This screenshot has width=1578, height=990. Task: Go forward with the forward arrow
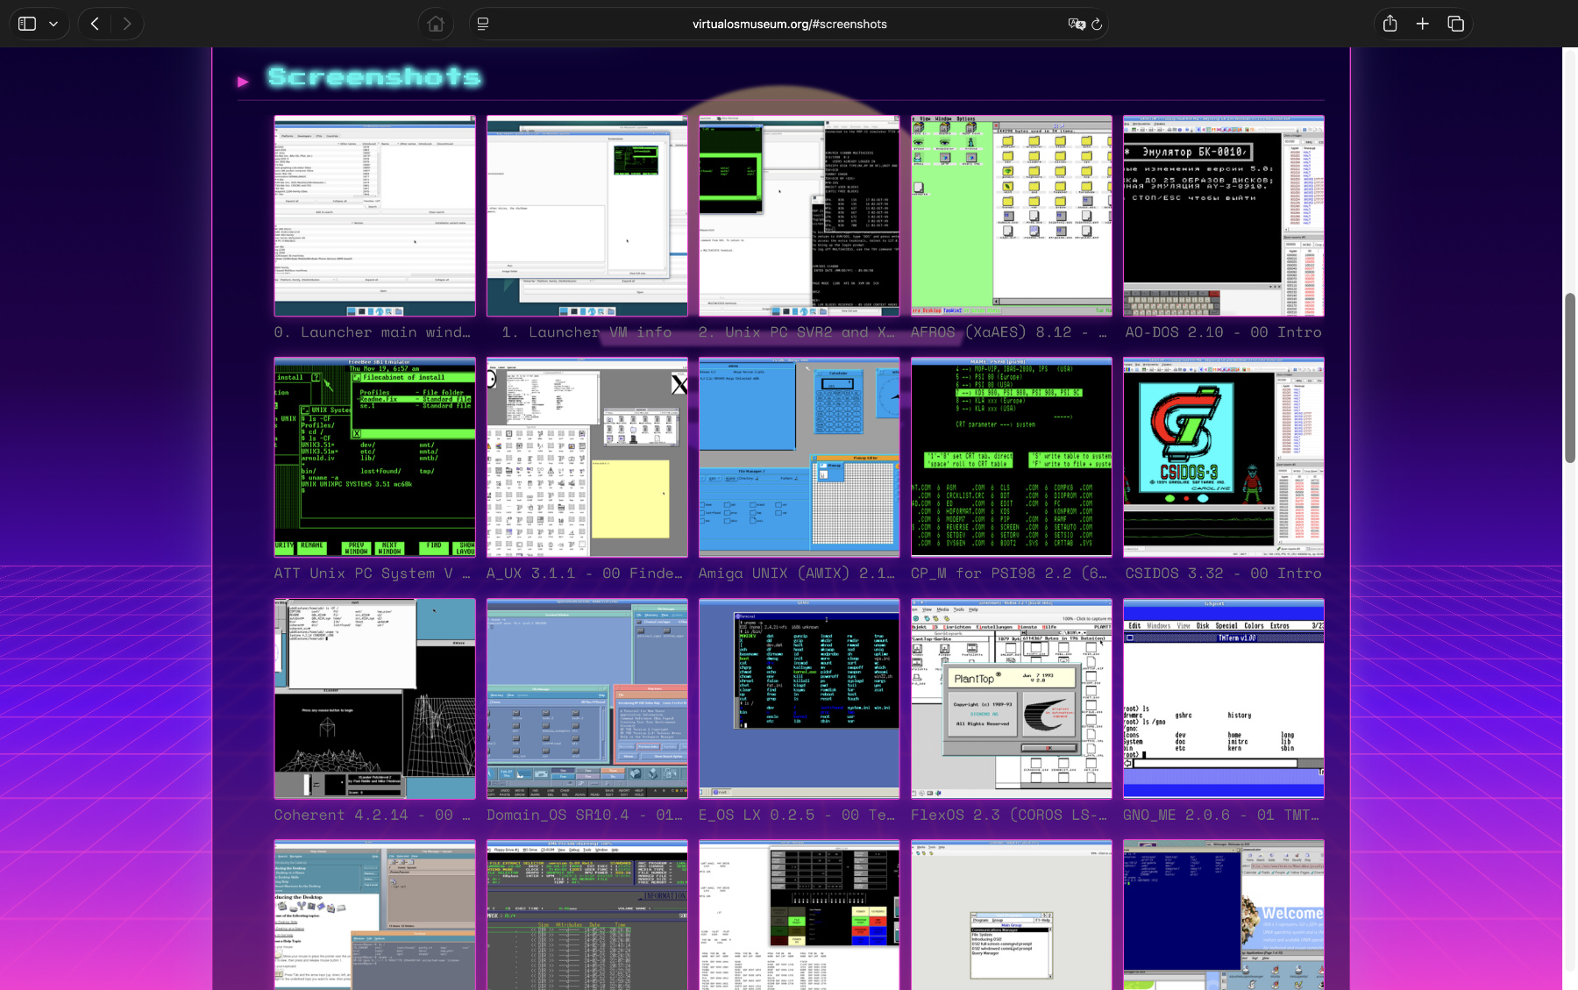pyautogui.click(x=127, y=24)
